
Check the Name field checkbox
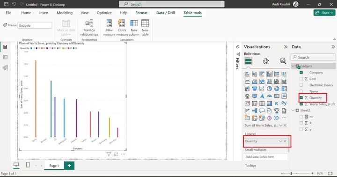pos(301,91)
